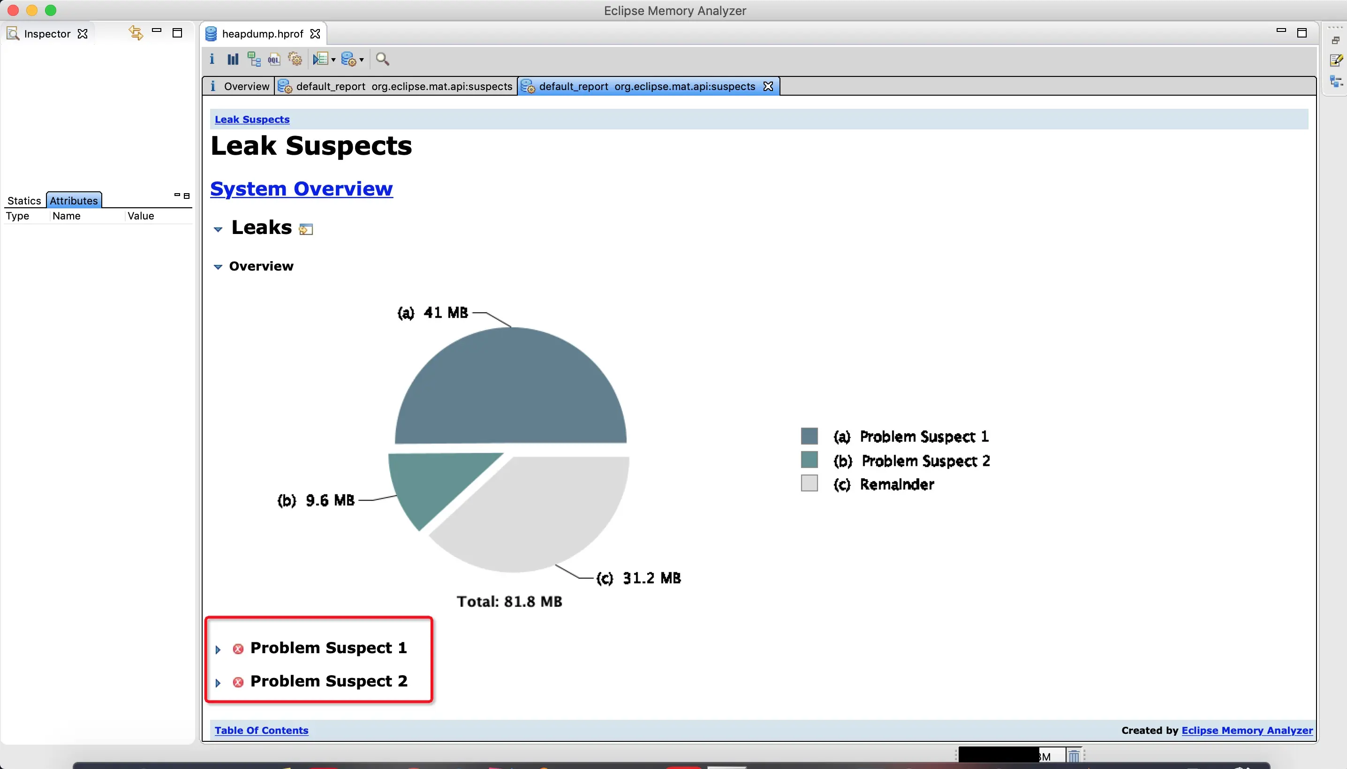Viewport: 1347px width, 769px height.
Task: Click the Problem Suspect 2 legend swatch
Action: tap(809, 460)
